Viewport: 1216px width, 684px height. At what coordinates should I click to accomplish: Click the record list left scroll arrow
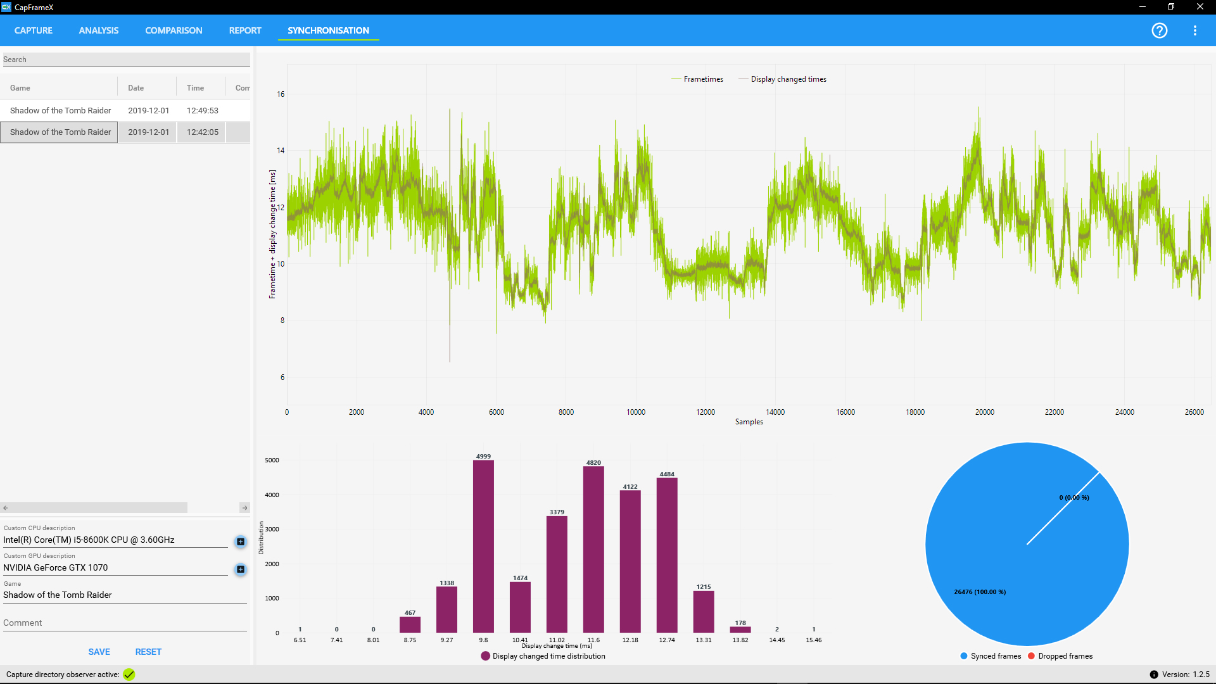click(5, 508)
